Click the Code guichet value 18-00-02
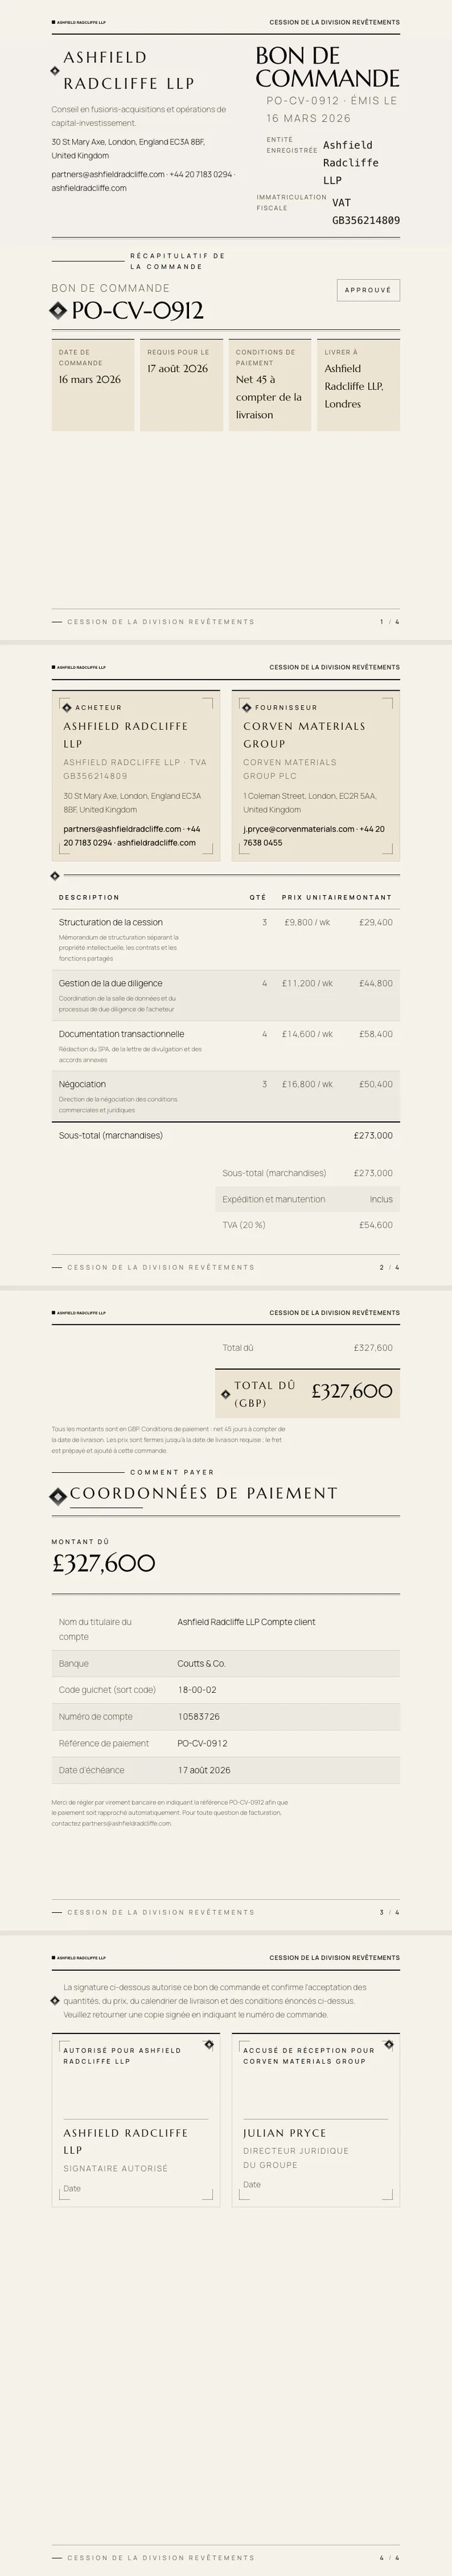 [196, 1690]
